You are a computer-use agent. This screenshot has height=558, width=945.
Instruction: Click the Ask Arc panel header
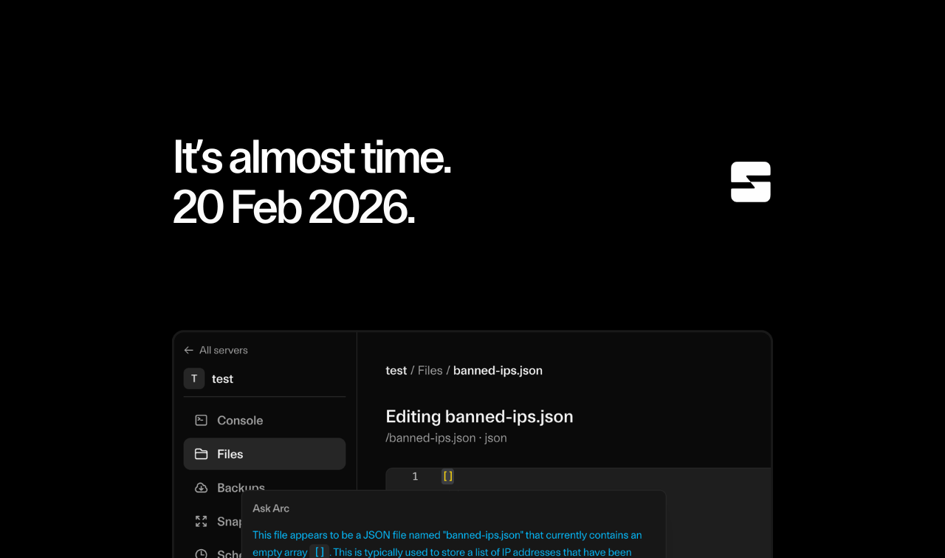(271, 509)
